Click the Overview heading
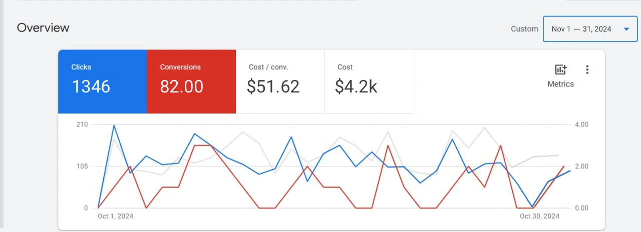 tap(43, 27)
